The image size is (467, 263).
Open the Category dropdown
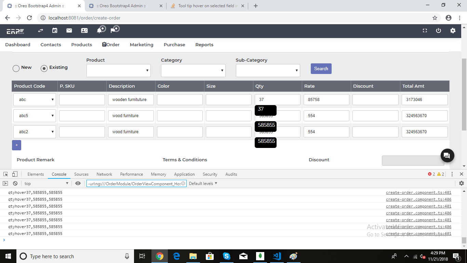click(193, 71)
